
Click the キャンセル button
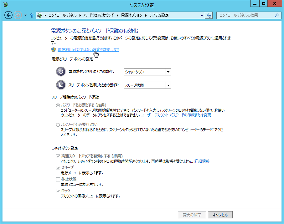pyautogui.click(x=220, y=215)
